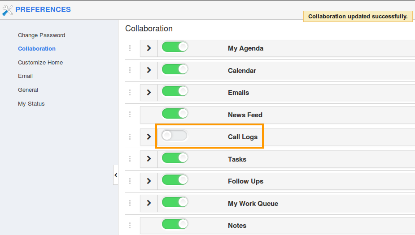Turn off the My Agenda switch
The height and width of the screenshot is (235, 415).
click(175, 47)
